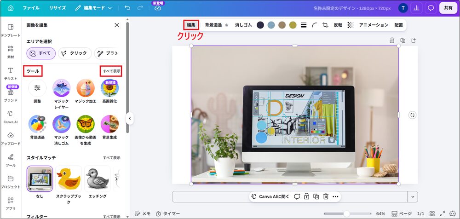The width and height of the screenshot is (460, 219).
Task: Open the comments speech bubble
Action: pos(431,8)
